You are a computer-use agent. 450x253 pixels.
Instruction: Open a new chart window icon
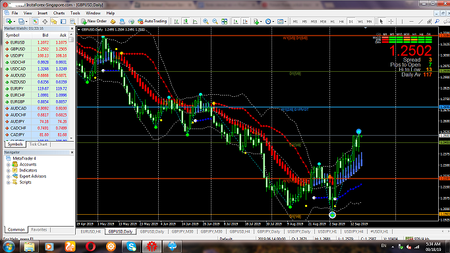(x=9, y=22)
